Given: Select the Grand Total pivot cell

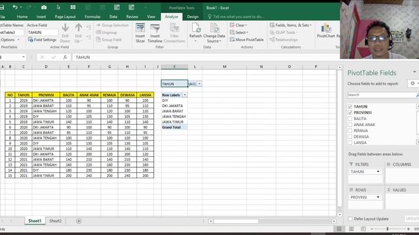Looking at the screenshot, I should click(174, 127).
